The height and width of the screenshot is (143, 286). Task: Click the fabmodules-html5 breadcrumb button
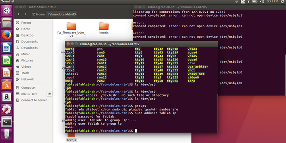click(62, 14)
